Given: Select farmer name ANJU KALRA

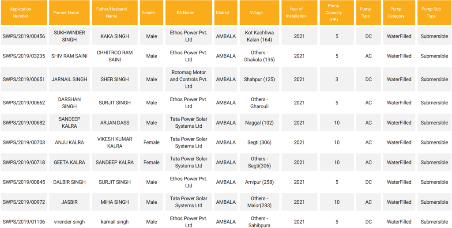Looking at the screenshot, I should pyautogui.click(x=69, y=143).
